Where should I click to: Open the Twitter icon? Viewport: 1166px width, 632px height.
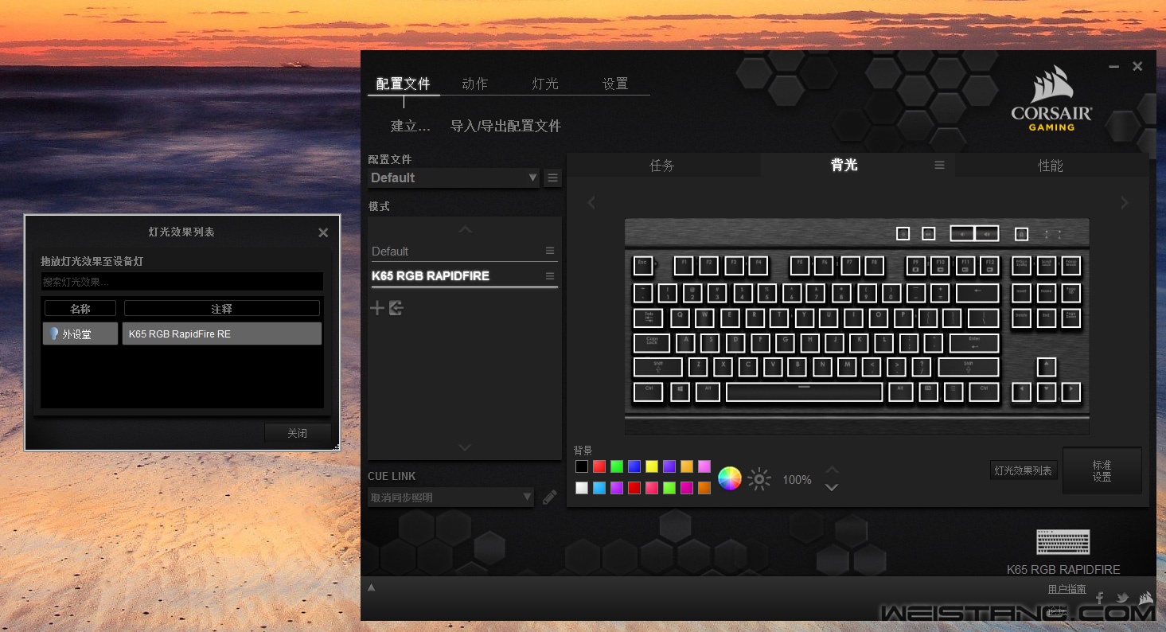coord(1122,598)
